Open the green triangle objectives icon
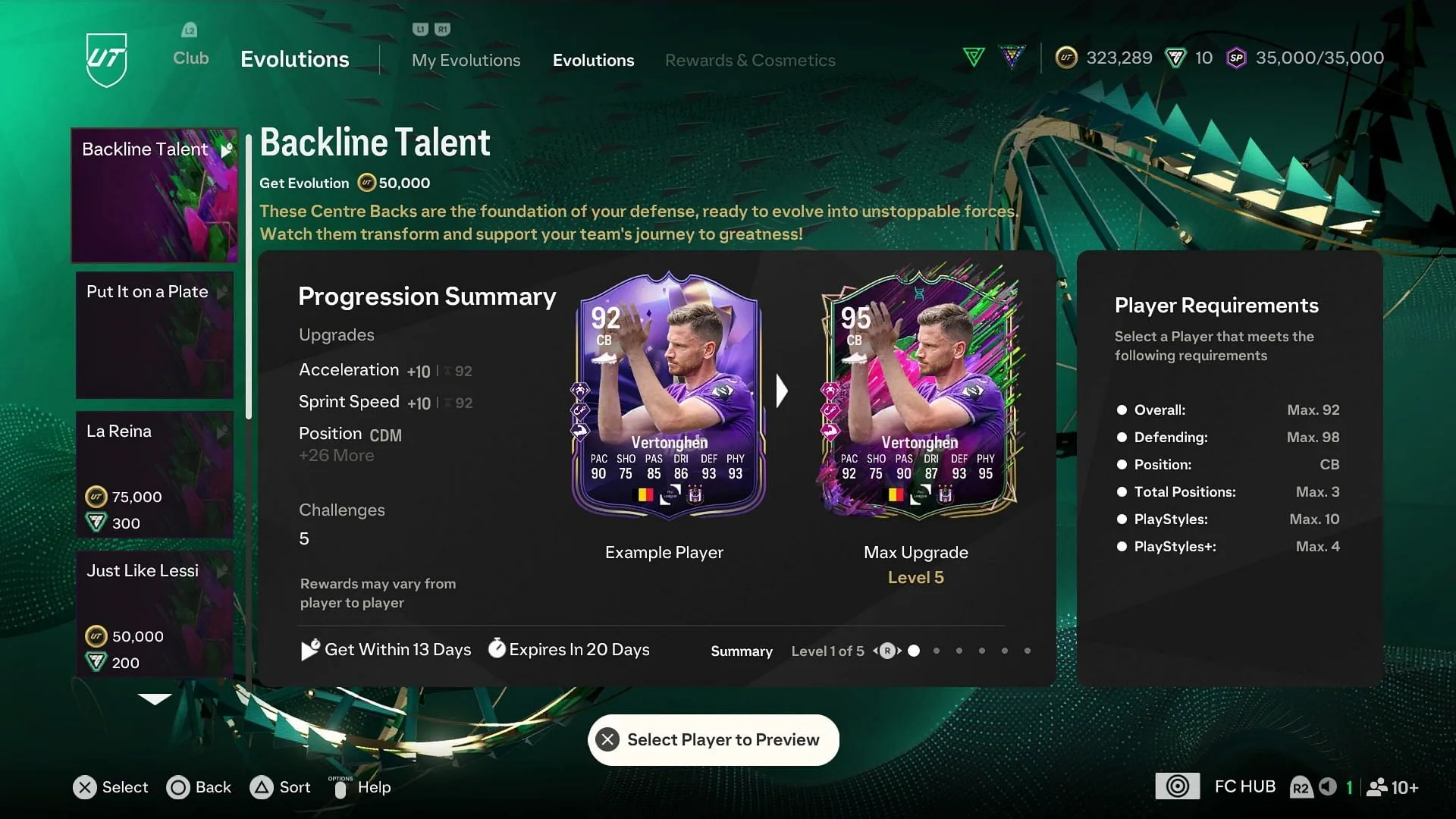The width and height of the screenshot is (1456, 819). pos(974,57)
